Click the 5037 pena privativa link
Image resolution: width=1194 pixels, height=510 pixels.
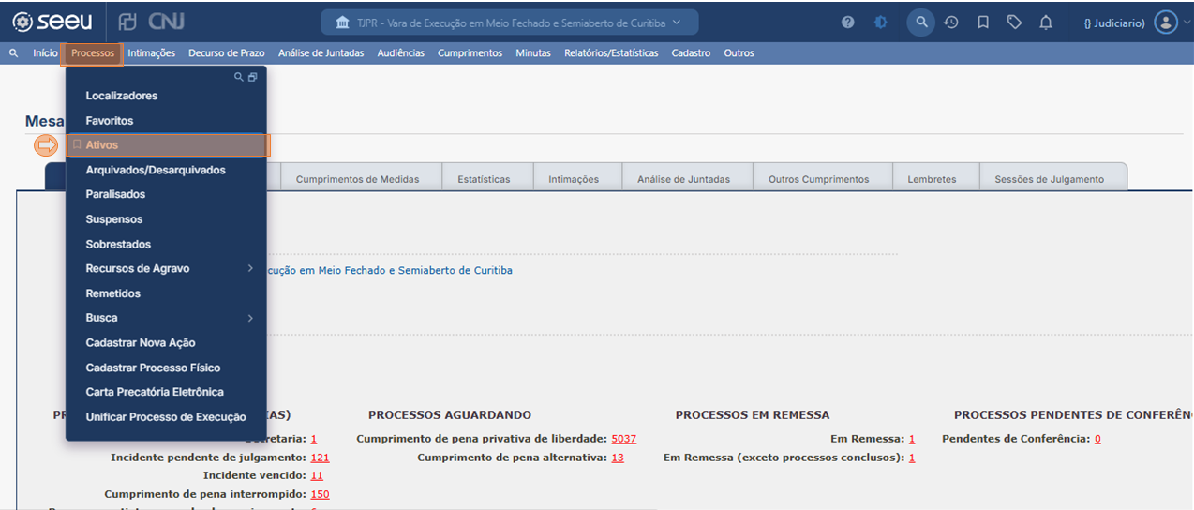(623, 439)
